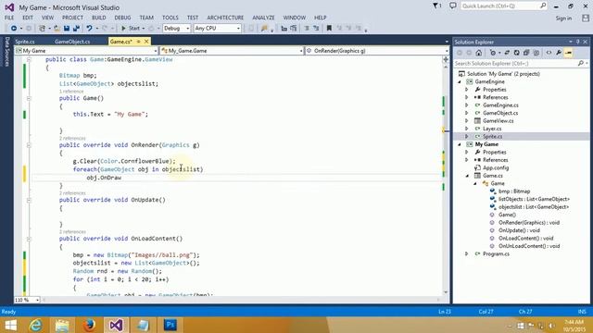Open the ANALYZE menu

click(x=263, y=18)
